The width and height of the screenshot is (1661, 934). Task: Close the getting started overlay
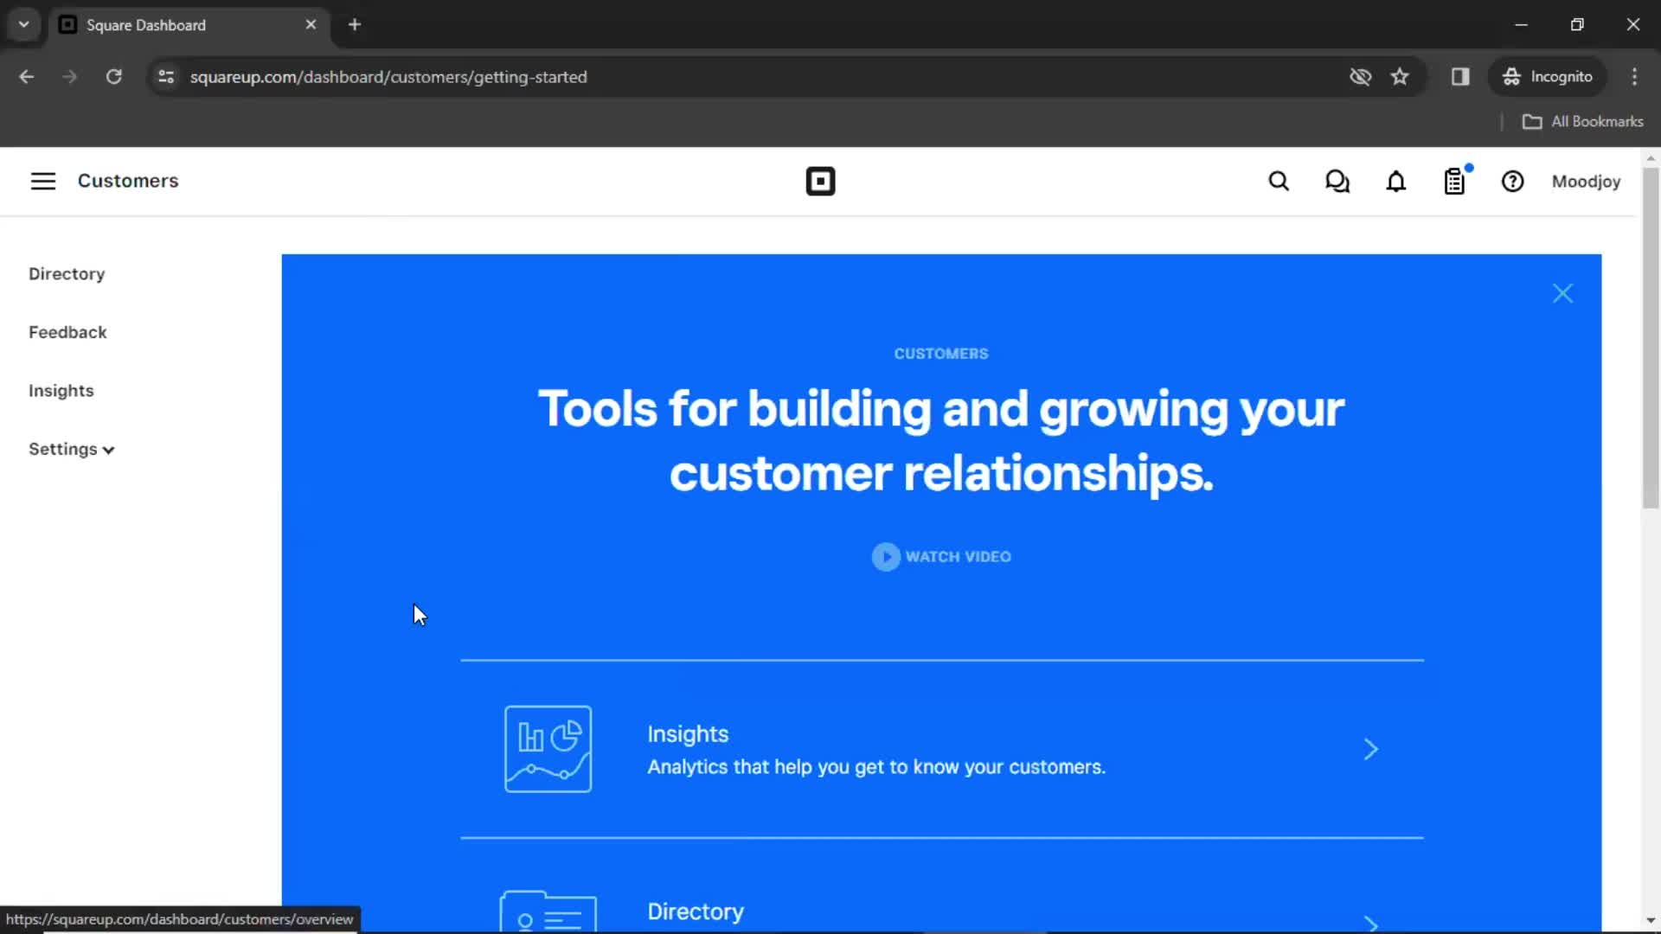pos(1562,293)
